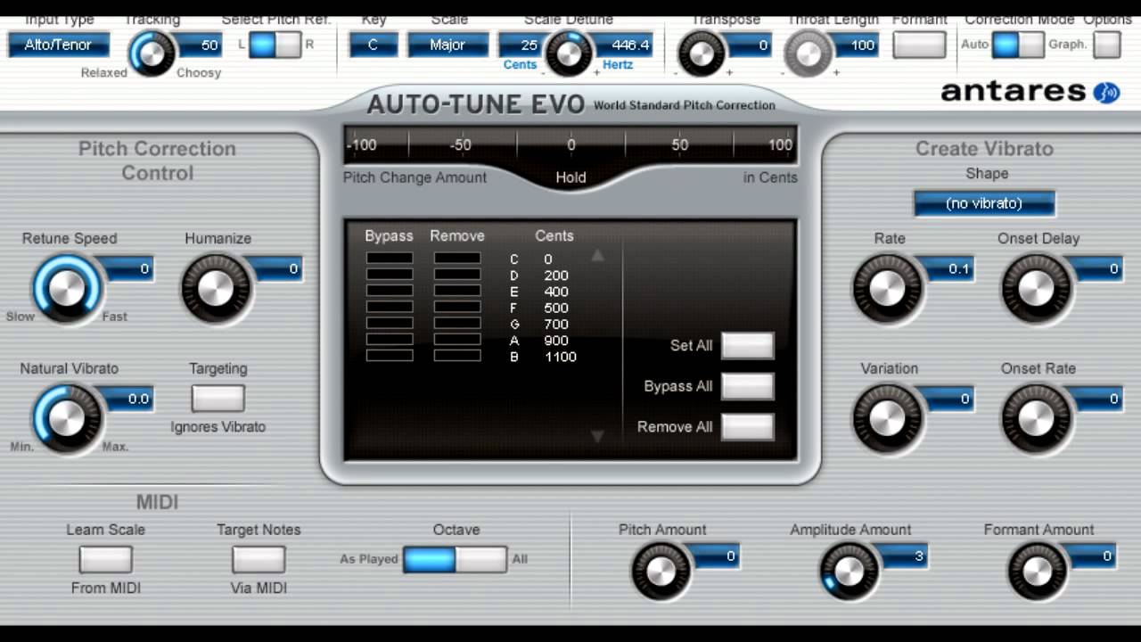1141x642 pixels.
Task: Toggle Remove for note A
Action: 457,339
